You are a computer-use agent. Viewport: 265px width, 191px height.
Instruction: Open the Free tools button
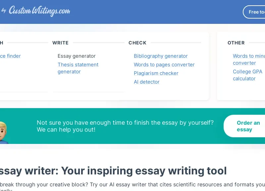257,12
